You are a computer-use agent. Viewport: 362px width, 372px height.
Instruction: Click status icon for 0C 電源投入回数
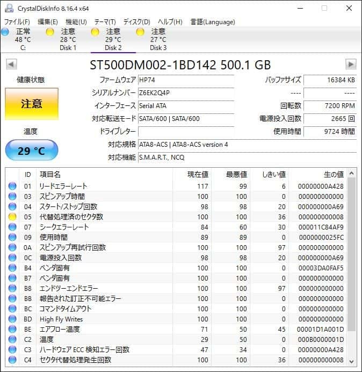click(x=12, y=257)
